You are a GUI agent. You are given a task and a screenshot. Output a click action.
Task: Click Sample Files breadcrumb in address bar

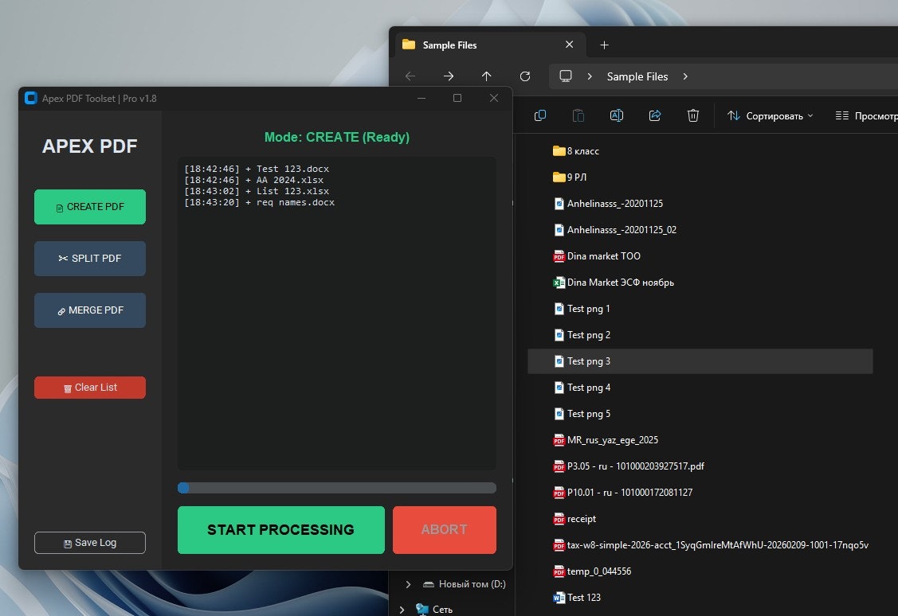point(637,76)
